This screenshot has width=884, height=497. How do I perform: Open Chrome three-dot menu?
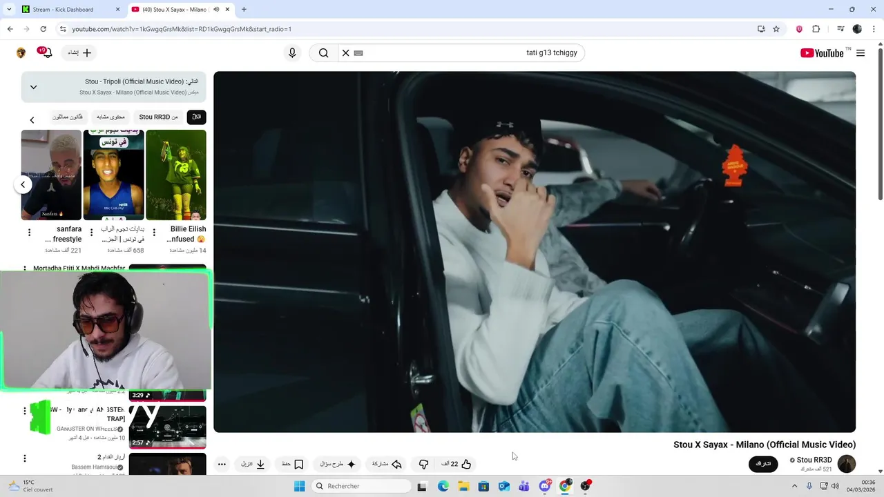pyautogui.click(x=873, y=29)
